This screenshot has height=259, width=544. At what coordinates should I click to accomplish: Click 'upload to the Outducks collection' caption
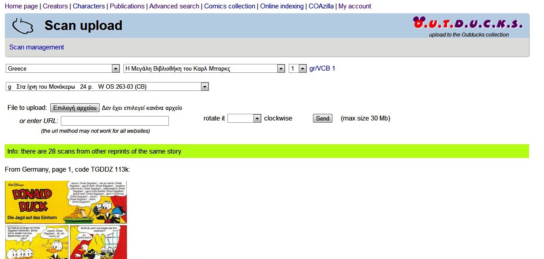point(469,35)
